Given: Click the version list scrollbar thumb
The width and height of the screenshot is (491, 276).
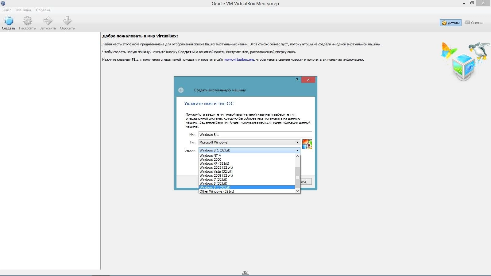Looking at the screenshot, I should (297, 178).
